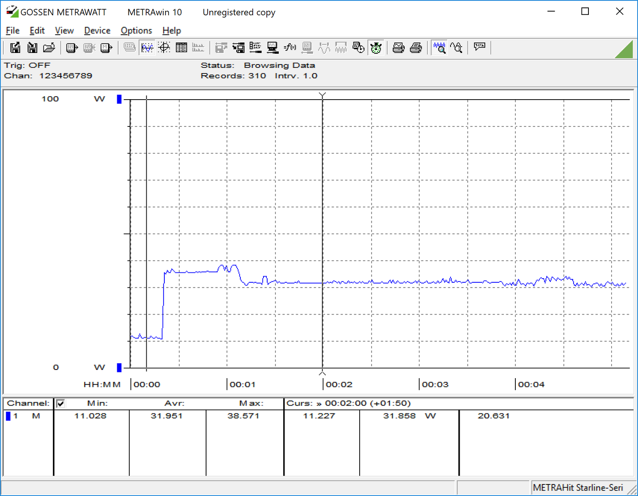This screenshot has width=638, height=496.
Task: Toggle the Channel checkbox in data panel
Action: [x=61, y=403]
